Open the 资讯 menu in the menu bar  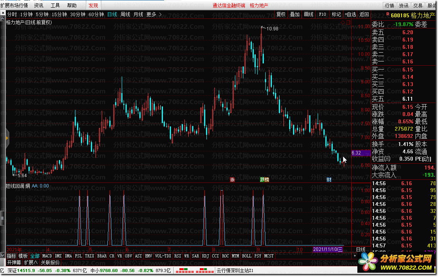coord(39,5)
